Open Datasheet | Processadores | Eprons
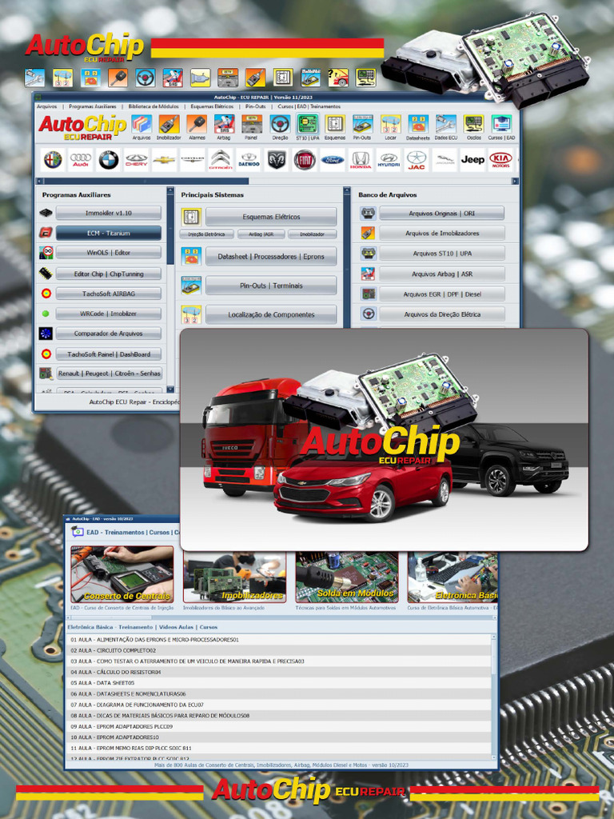Viewport: 614px width, 819px height. 271,257
